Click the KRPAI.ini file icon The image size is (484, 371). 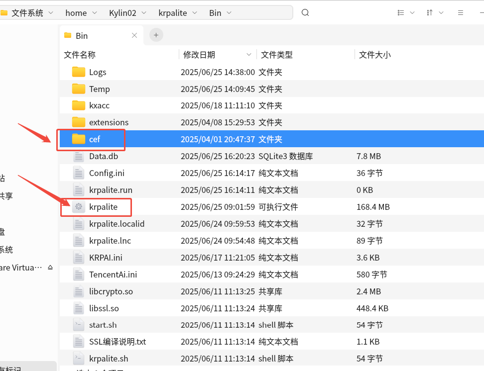pyautogui.click(x=78, y=258)
